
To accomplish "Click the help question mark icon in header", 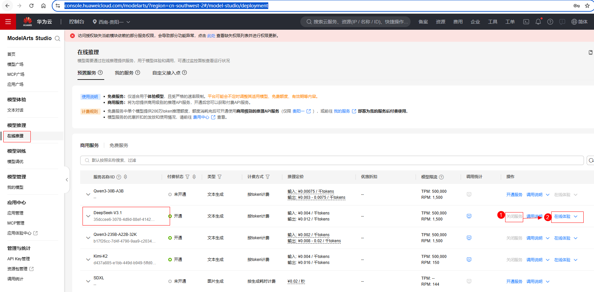I will 550,22.
